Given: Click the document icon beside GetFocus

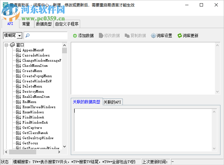Looking at the screenshot, I should [x=18, y=143].
